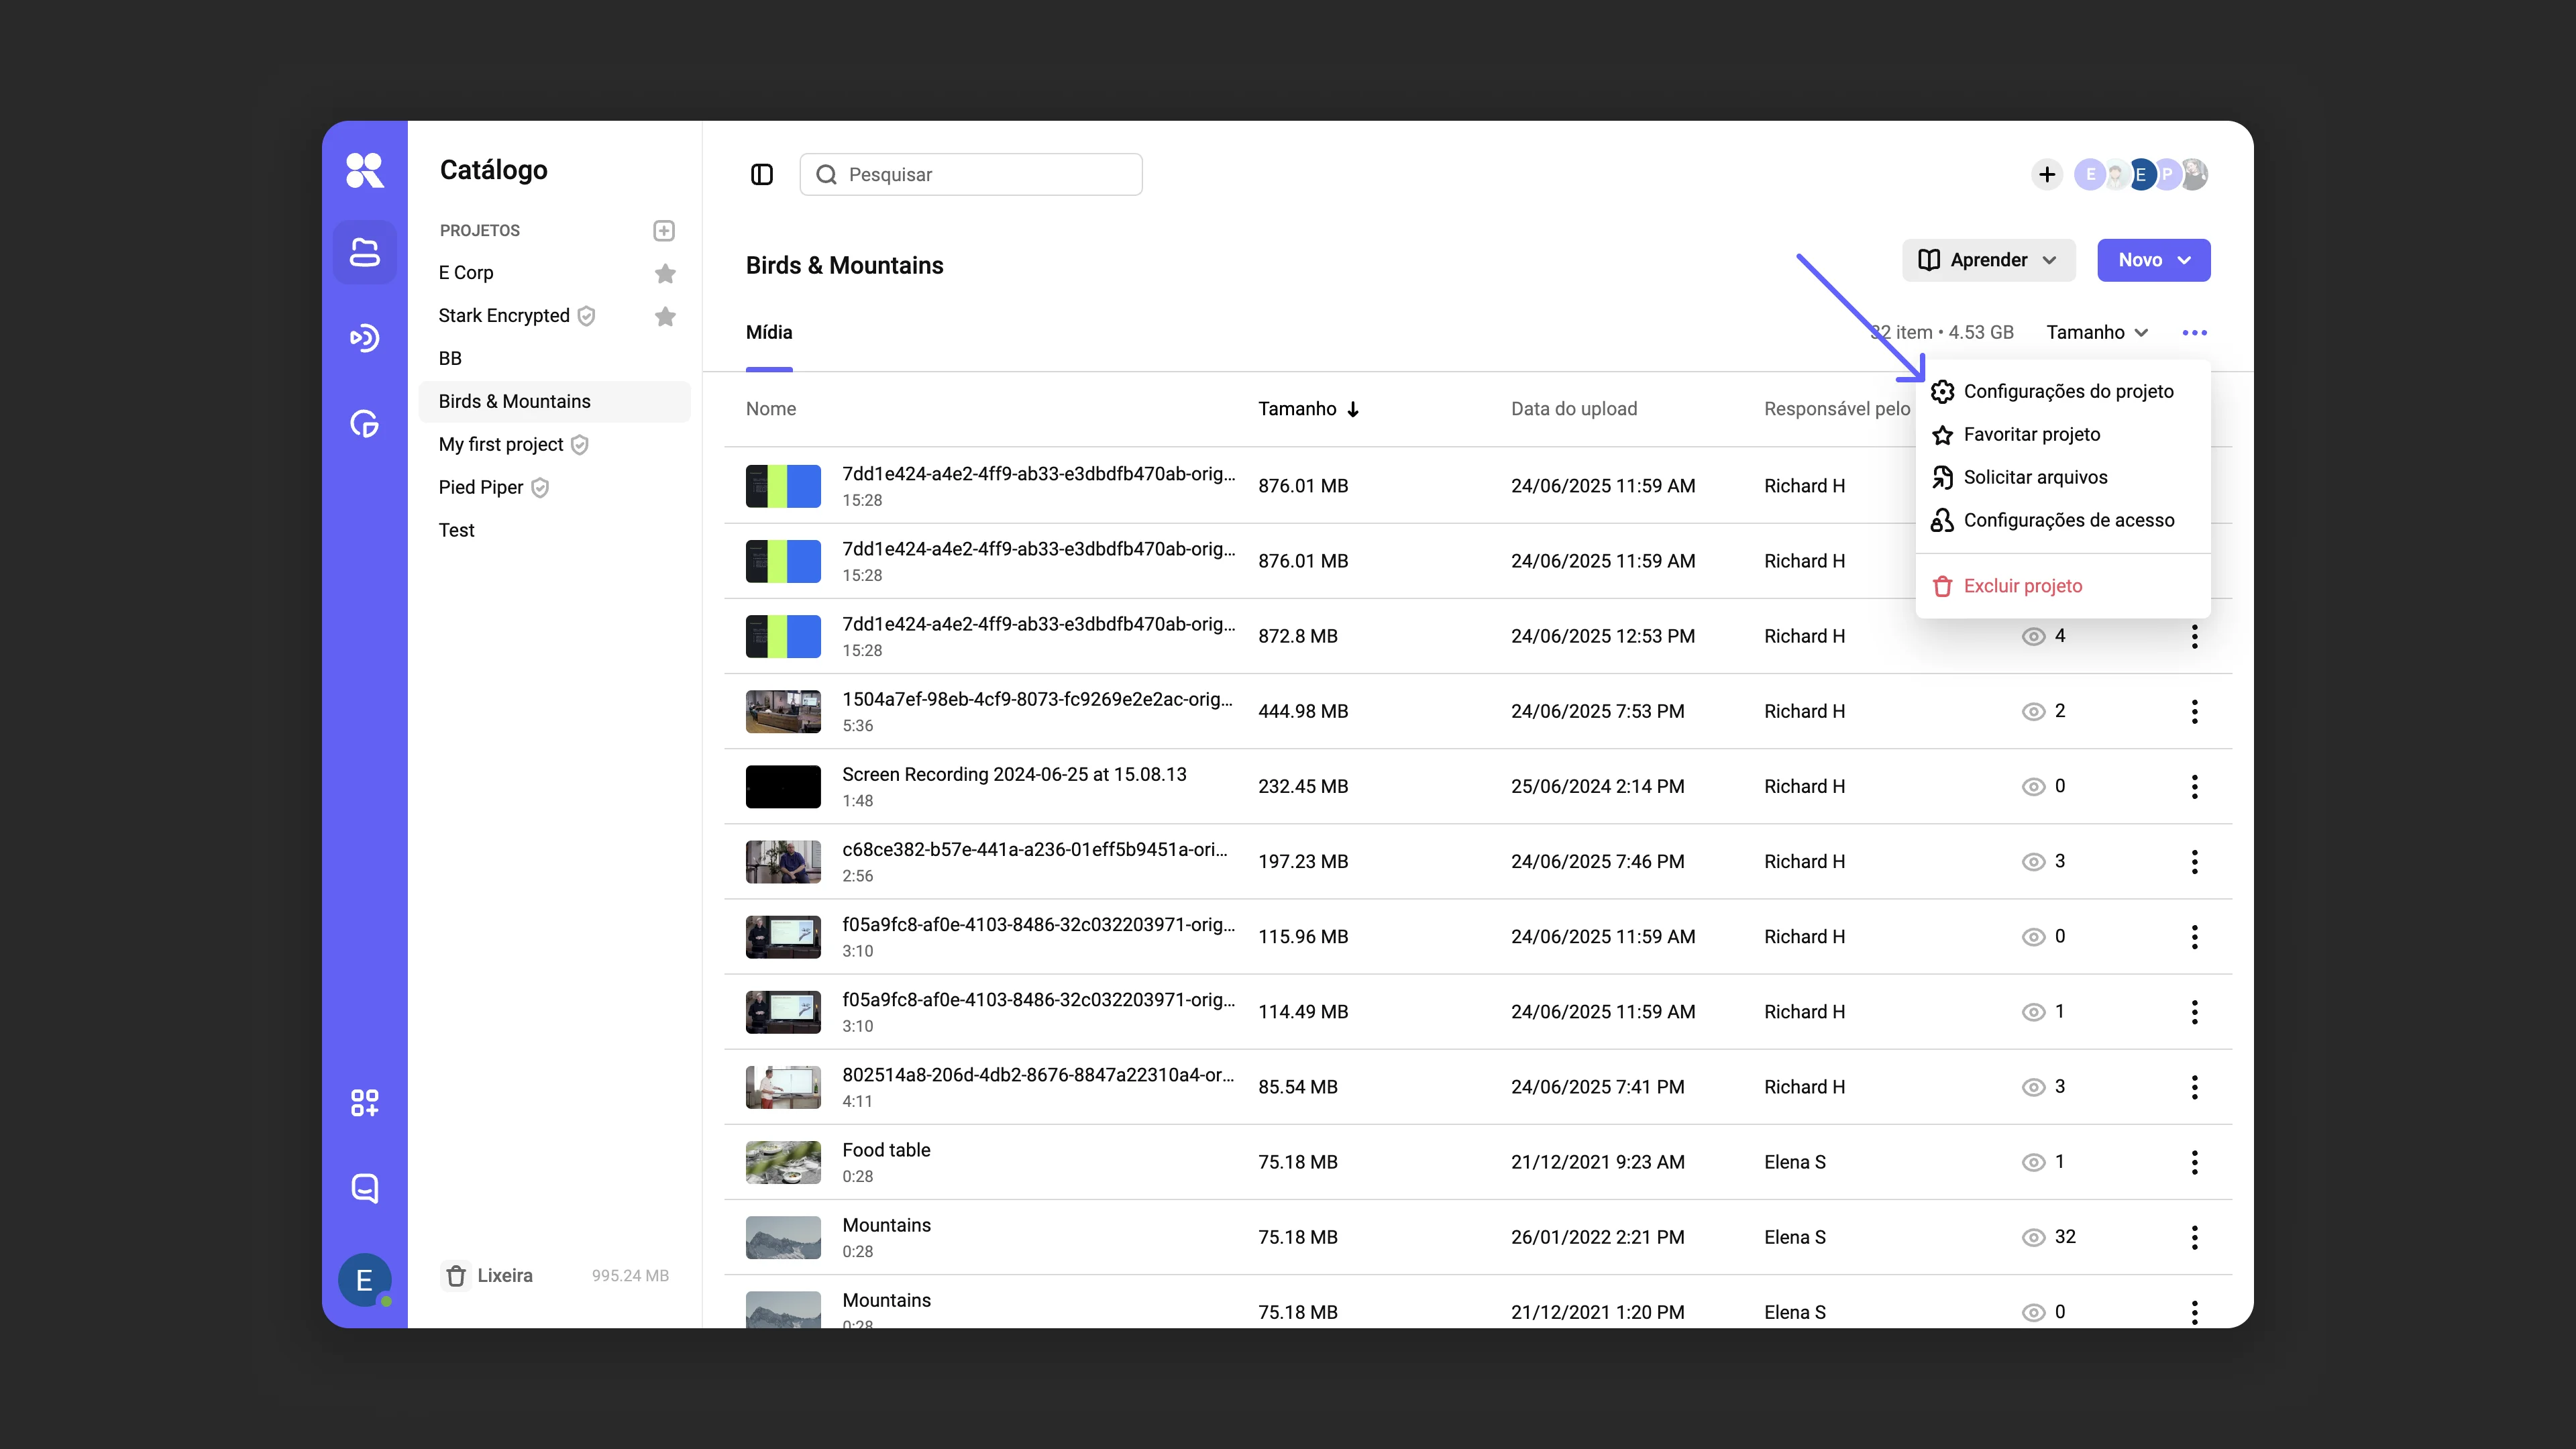
Task: Open row menu for Food table
Action: pyautogui.click(x=2194, y=1162)
